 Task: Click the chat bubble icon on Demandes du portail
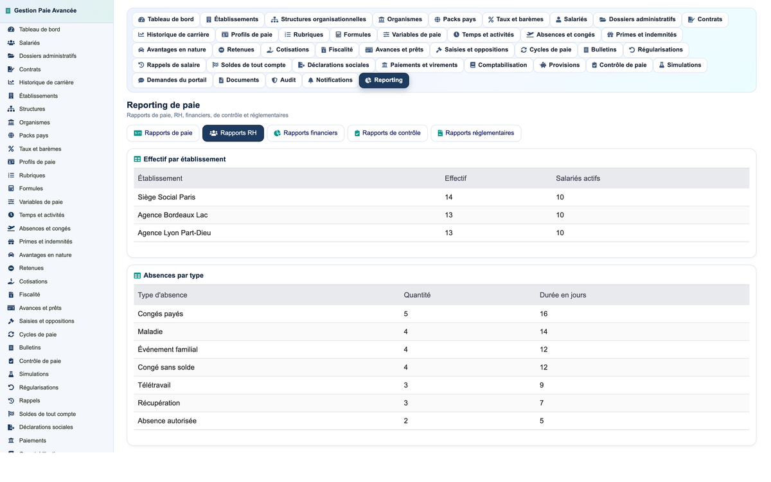141,80
